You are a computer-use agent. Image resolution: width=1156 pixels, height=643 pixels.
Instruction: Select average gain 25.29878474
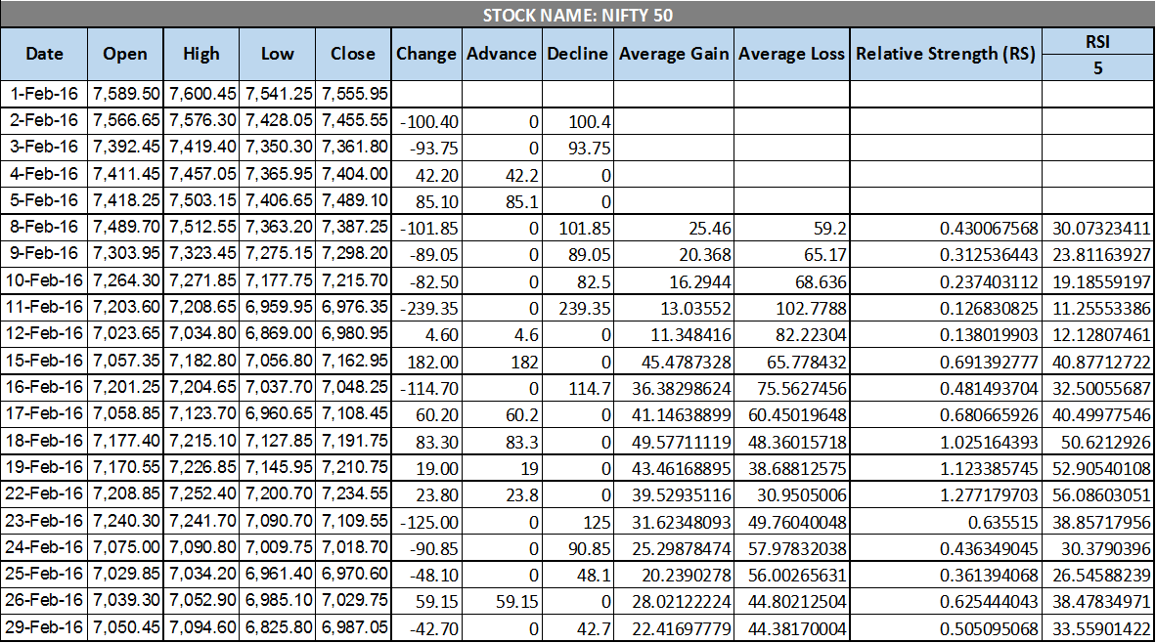674,548
